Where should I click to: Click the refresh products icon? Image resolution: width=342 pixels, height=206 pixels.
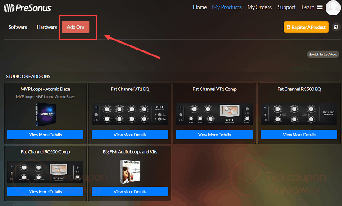click(336, 27)
